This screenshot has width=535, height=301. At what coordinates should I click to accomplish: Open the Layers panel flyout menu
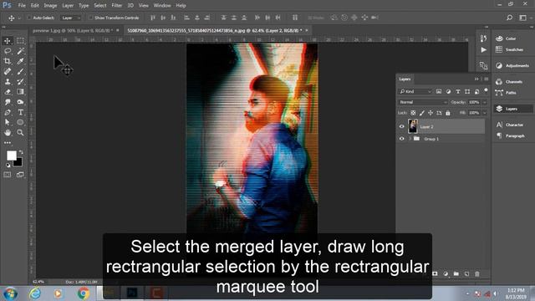coord(487,79)
